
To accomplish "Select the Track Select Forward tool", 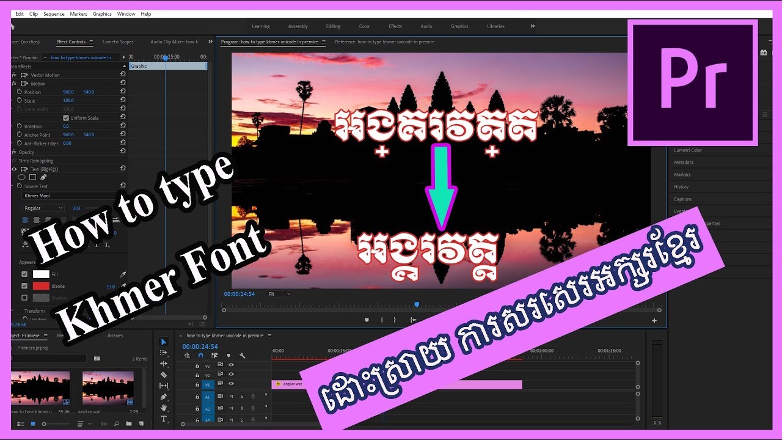I will pyautogui.click(x=164, y=353).
